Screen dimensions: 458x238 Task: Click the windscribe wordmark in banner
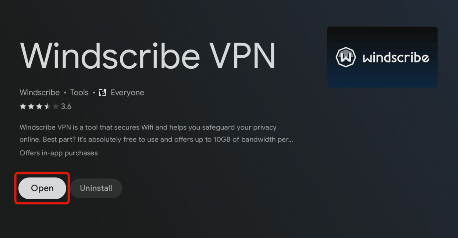point(396,58)
